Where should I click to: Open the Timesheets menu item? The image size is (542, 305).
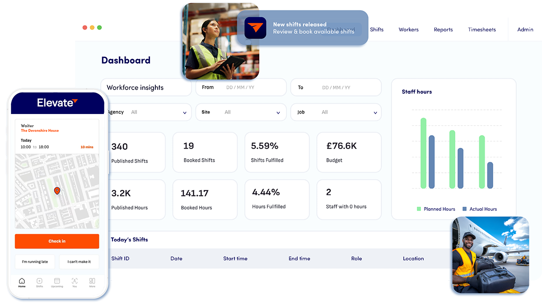tap(482, 30)
